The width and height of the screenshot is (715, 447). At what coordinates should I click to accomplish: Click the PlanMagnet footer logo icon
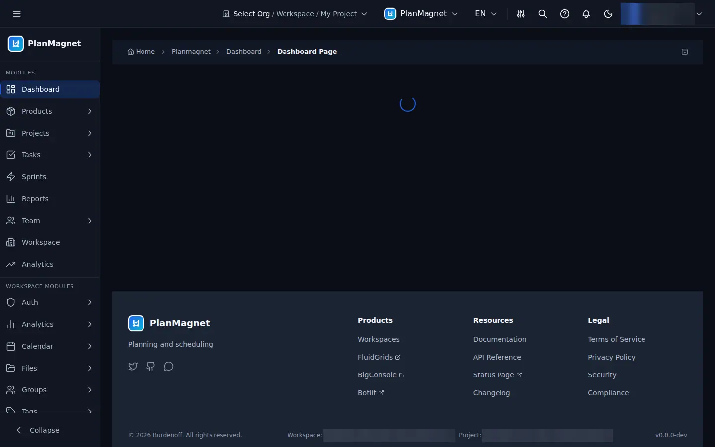click(x=136, y=323)
